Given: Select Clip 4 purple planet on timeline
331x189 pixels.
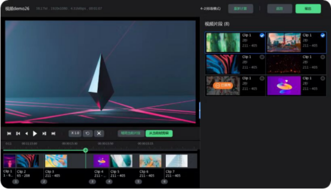Looking at the screenshot, I should [101, 161].
